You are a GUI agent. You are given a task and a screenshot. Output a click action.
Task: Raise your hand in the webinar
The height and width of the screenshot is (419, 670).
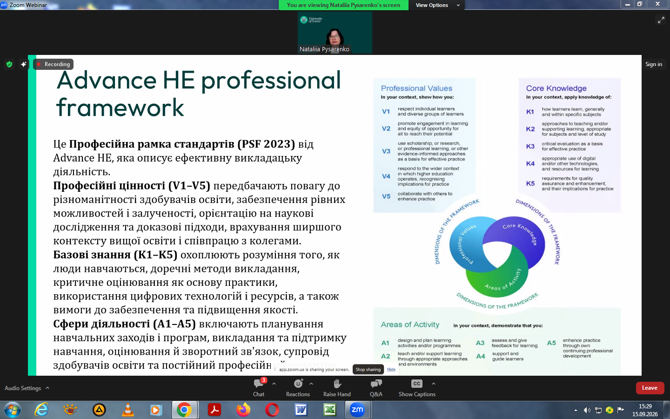[337, 387]
